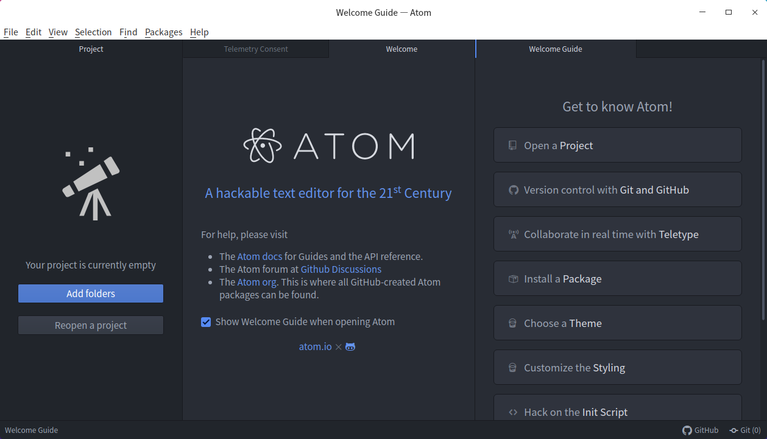Uncheck Show Welcome Guide when opening Atom
This screenshot has height=439, width=767.
pos(206,322)
